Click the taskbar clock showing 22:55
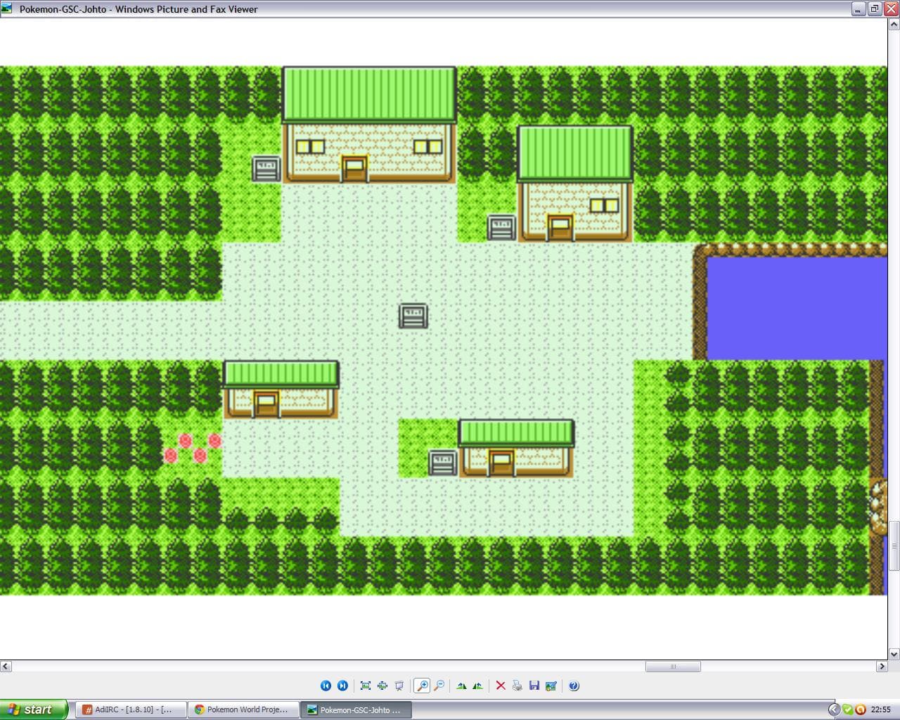The height and width of the screenshot is (720, 900). [x=881, y=709]
